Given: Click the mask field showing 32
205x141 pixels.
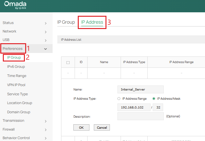Looking at the screenshot, I should coord(158,107).
